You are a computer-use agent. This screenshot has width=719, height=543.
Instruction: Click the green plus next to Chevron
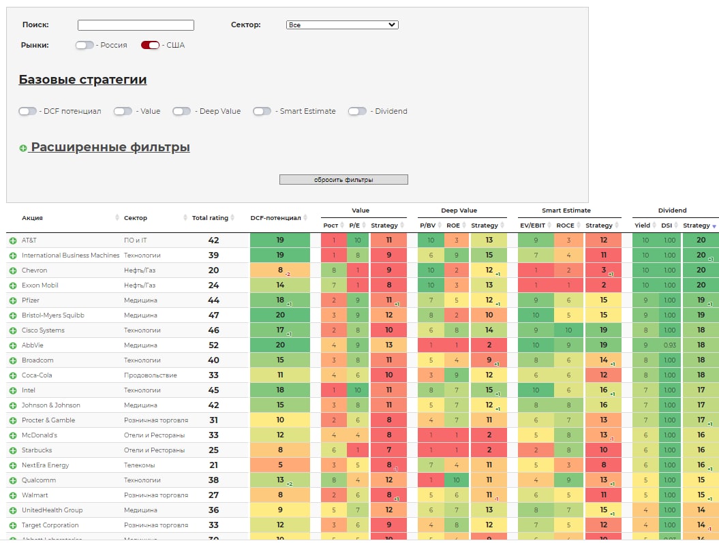[13, 270]
